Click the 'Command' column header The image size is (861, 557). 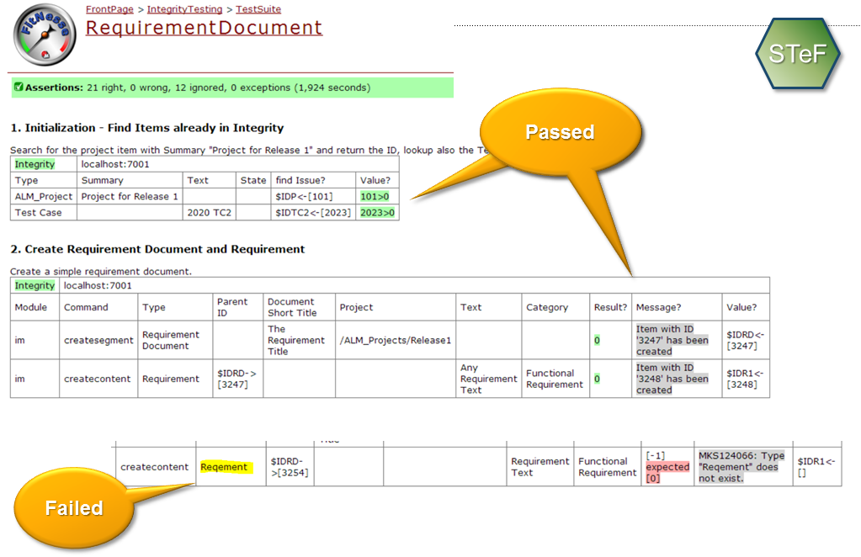(98, 307)
